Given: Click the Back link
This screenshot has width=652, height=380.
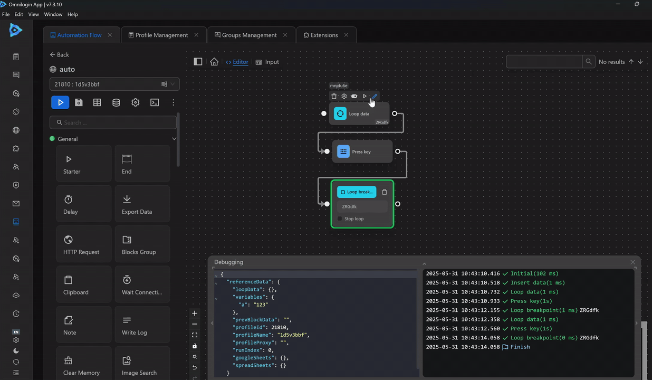Looking at the screenshot, I should (x=60, y=54).
